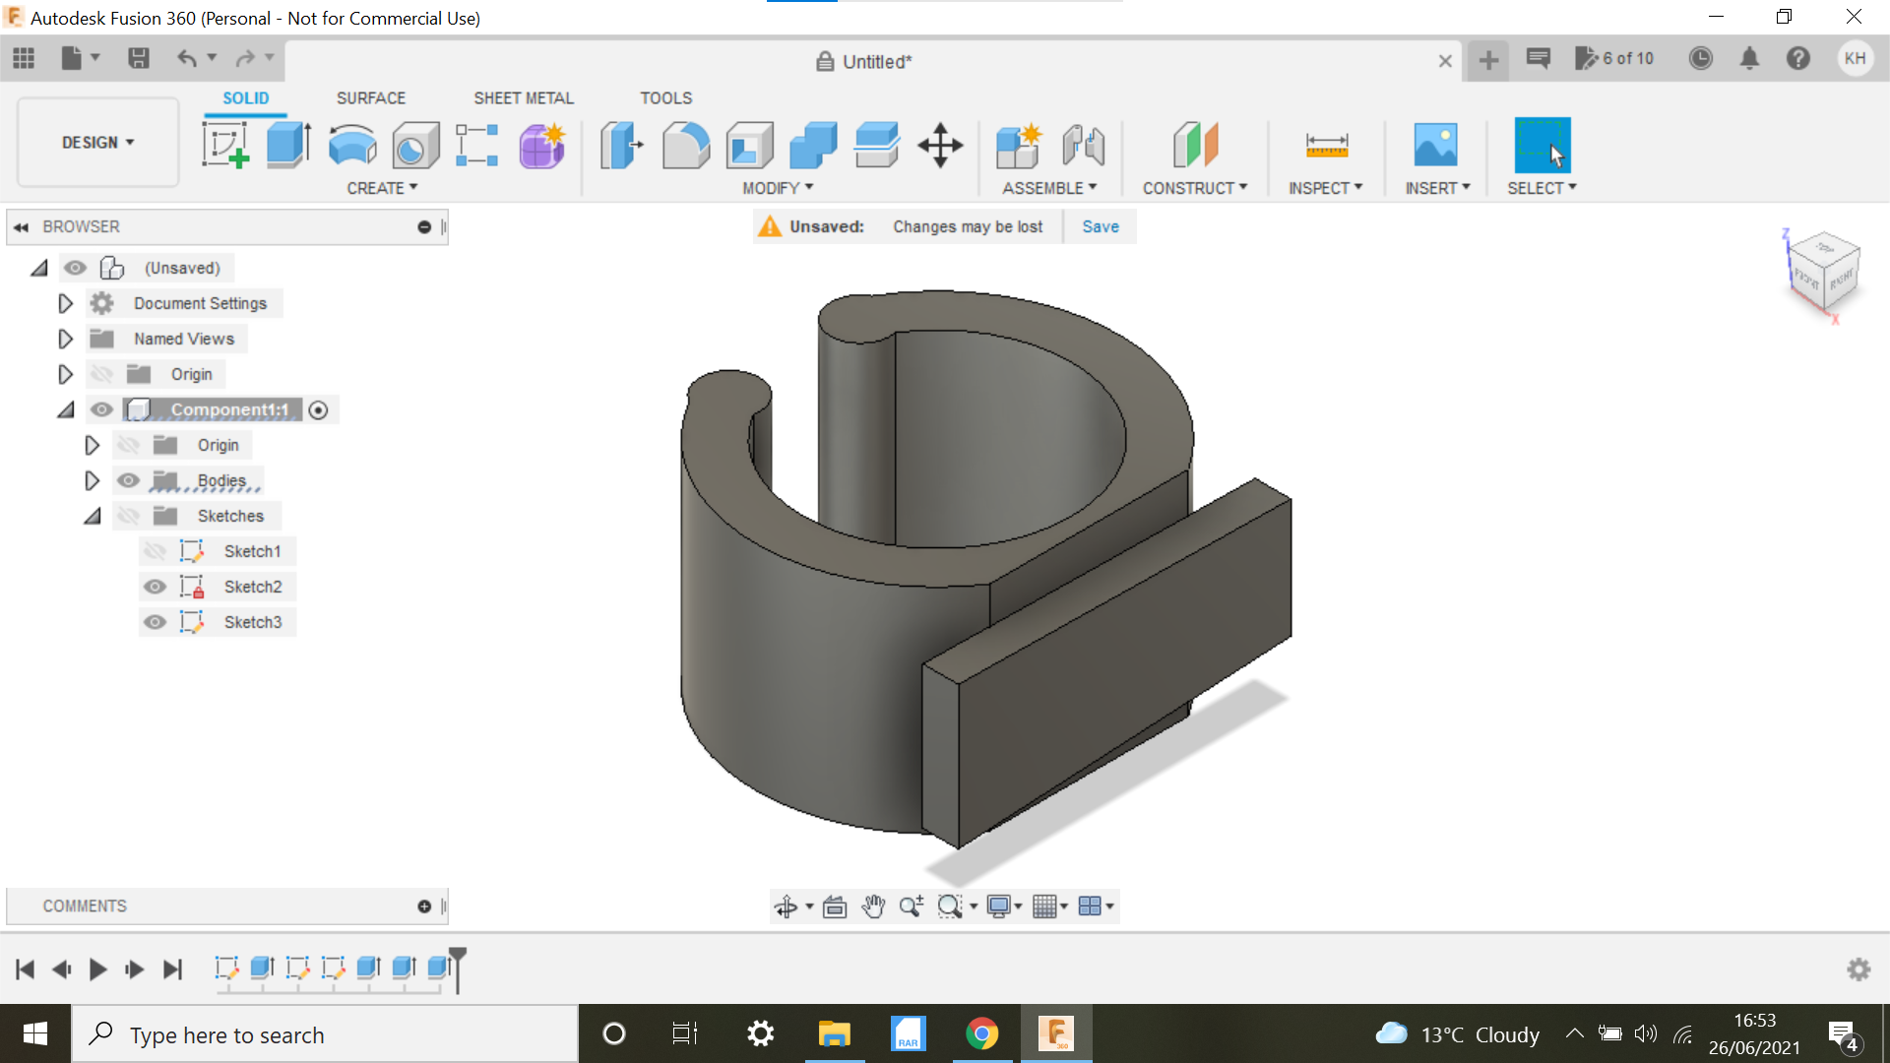Screen dimensions: 1890x1063
Task: Toggle visibility of Sketches folder
Action: point(128,516)
